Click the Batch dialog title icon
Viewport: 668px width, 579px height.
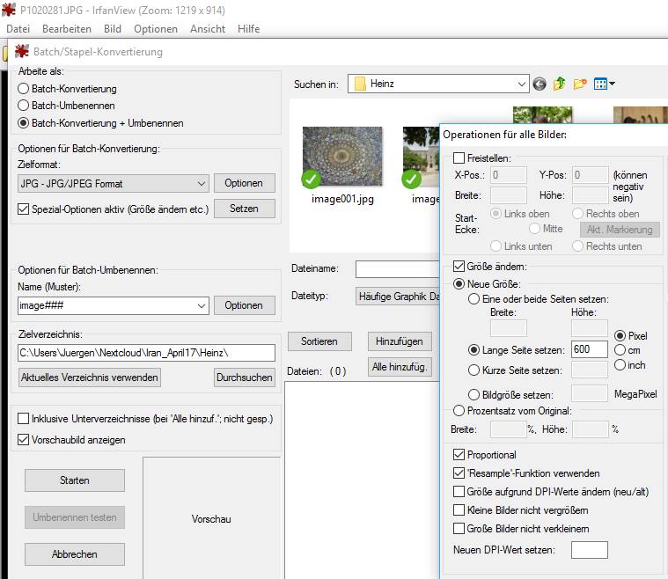pos(22,52)
